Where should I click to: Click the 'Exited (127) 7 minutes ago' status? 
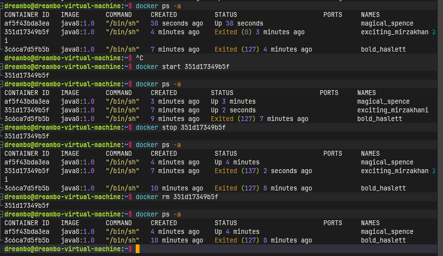coord(259,119)
